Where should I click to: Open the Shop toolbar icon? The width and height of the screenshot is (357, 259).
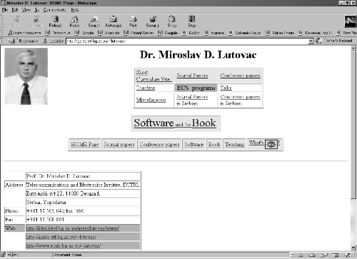coord(172,21)
